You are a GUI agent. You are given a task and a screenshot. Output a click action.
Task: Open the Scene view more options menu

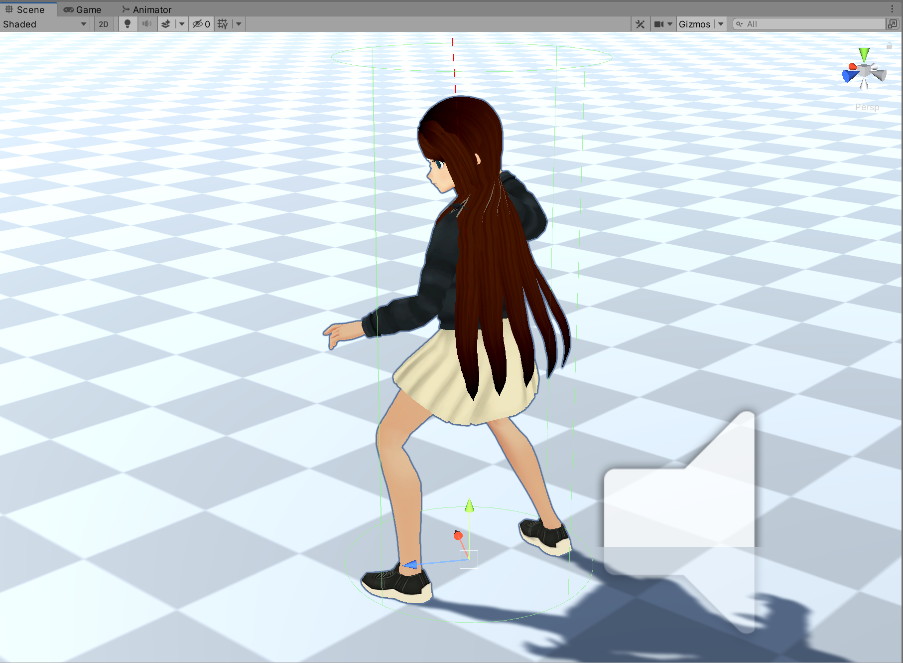[892, 9]
